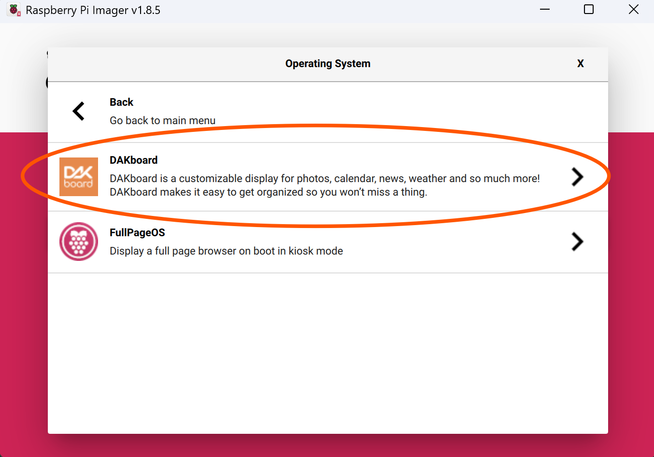Viewport: 654px width, 457px height.
Task: Maximize the Raspberry Pi Imager window
Action: point(589,10)
